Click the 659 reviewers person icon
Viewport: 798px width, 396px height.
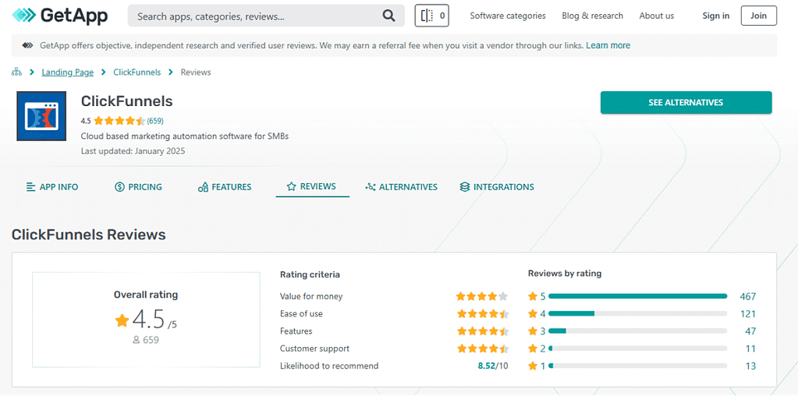click(136, 340)
